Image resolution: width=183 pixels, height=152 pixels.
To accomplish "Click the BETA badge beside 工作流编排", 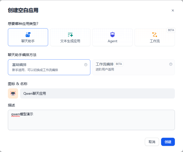I will (x=119, y=64).
